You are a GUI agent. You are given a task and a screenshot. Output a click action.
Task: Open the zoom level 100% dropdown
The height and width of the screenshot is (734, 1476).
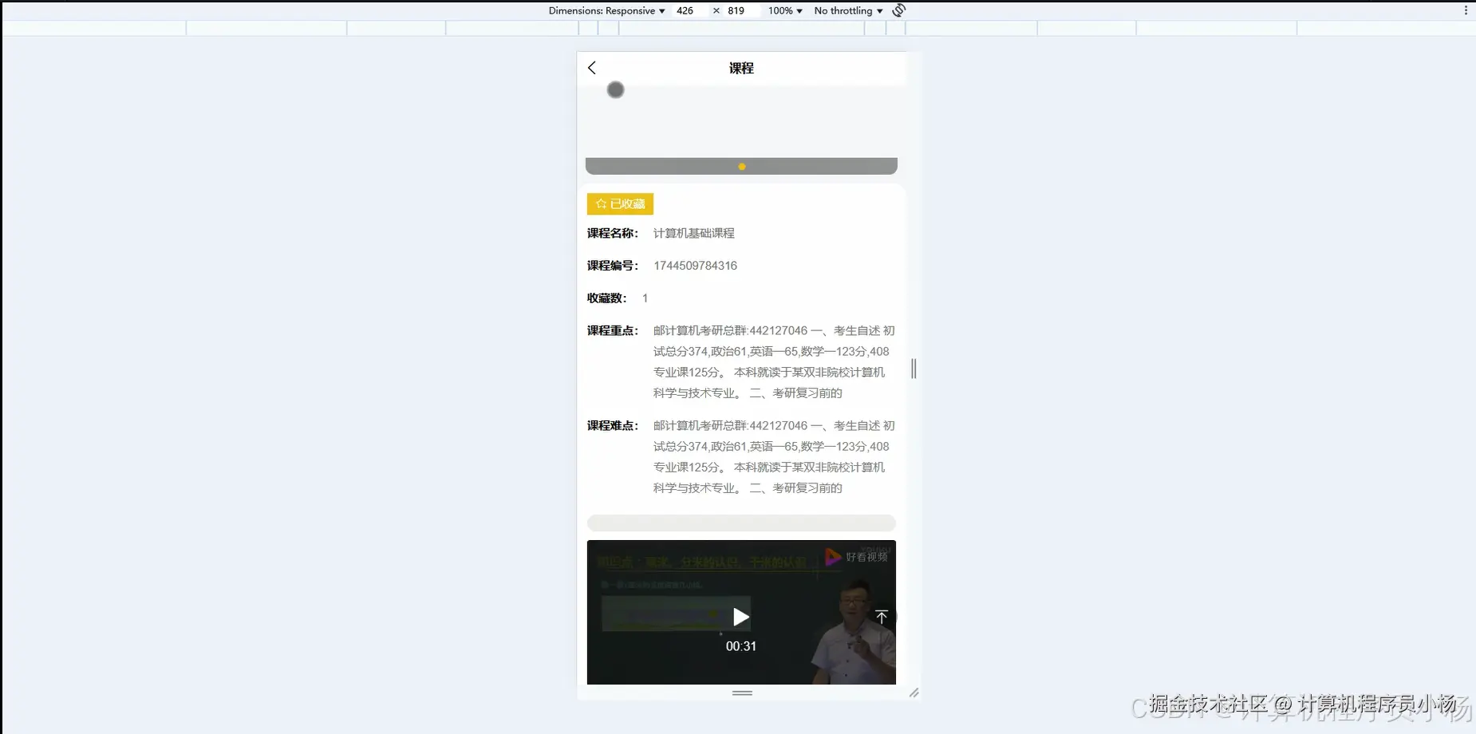[x=783, y=10]
